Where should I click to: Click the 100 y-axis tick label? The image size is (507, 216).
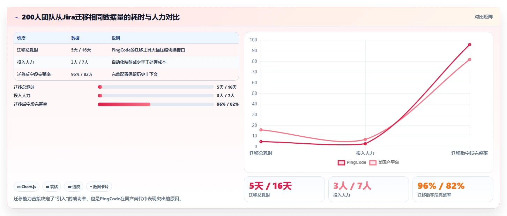click(254, 40)
